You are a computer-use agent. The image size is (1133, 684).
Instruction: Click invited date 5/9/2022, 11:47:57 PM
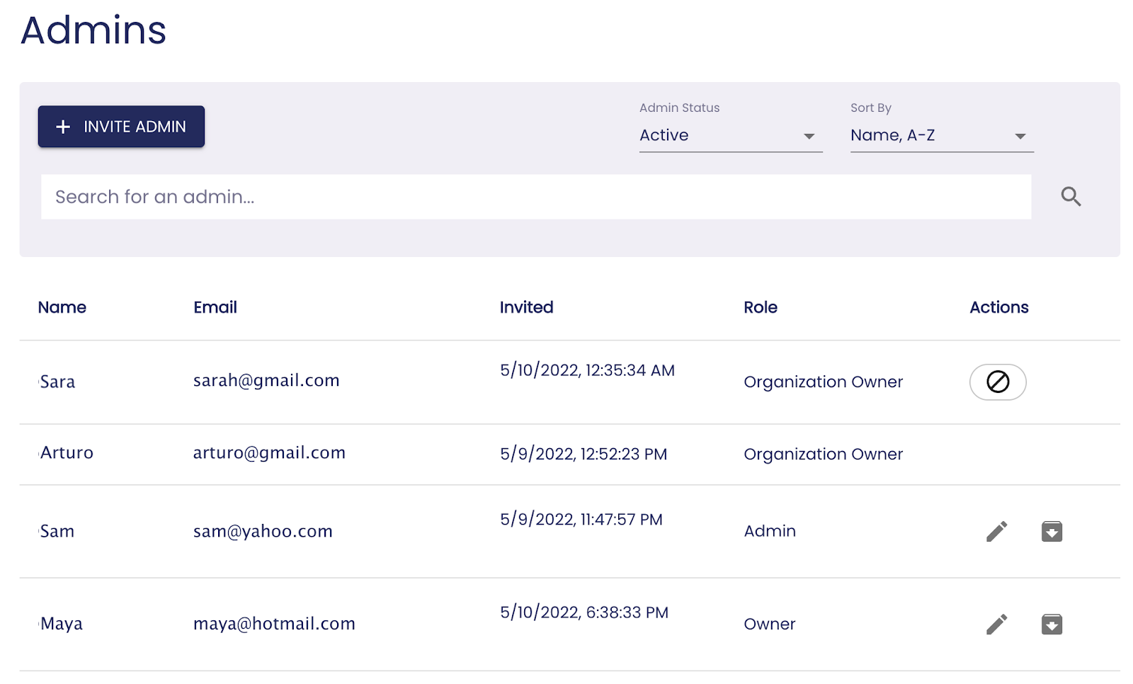[x=581, y=520]
